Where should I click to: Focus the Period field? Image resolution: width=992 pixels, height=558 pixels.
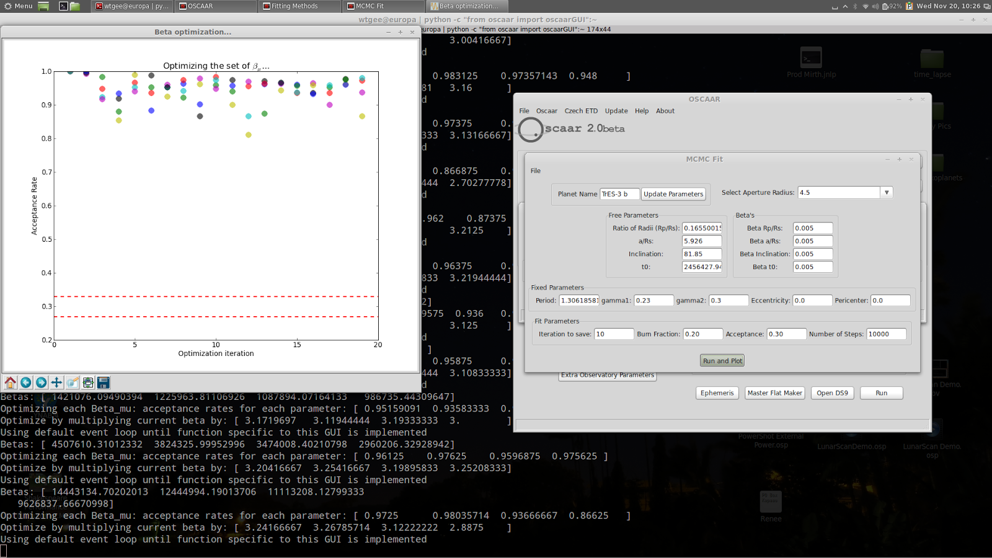click(x=579, y=301)
